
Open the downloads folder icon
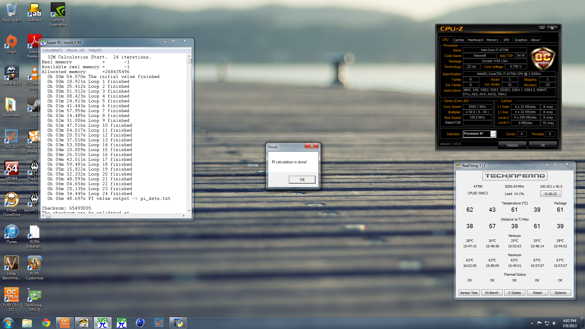(x=12, y=108)
